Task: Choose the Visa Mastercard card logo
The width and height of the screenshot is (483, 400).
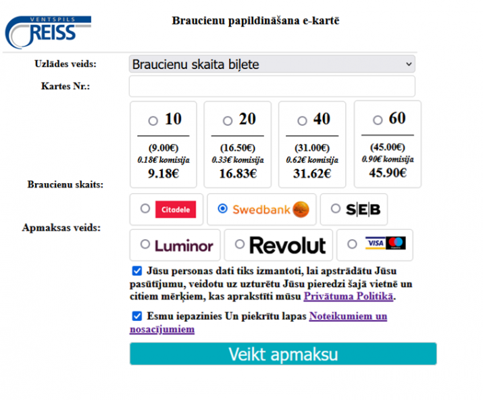Action: coord(385,243)
